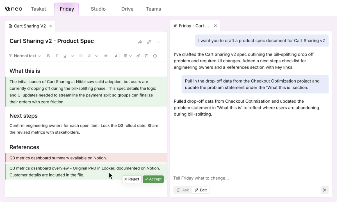
Task: Click the neo logo
Action: click(x=13, y=9)
